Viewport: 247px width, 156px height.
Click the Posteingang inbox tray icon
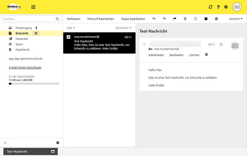10,28
